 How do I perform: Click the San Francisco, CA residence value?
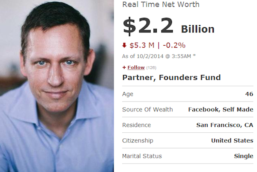coord(224,125)
